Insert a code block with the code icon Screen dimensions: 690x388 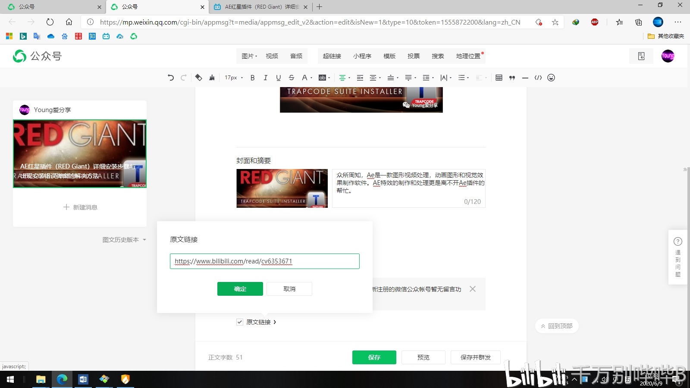[x=538, y=78]
